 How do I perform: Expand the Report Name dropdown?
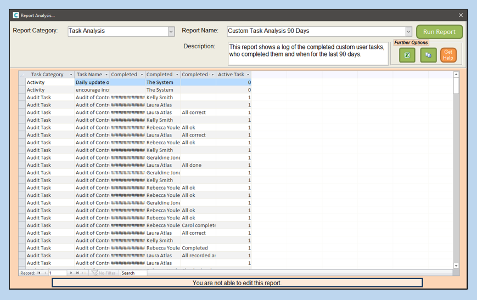(x=408, y=32)
